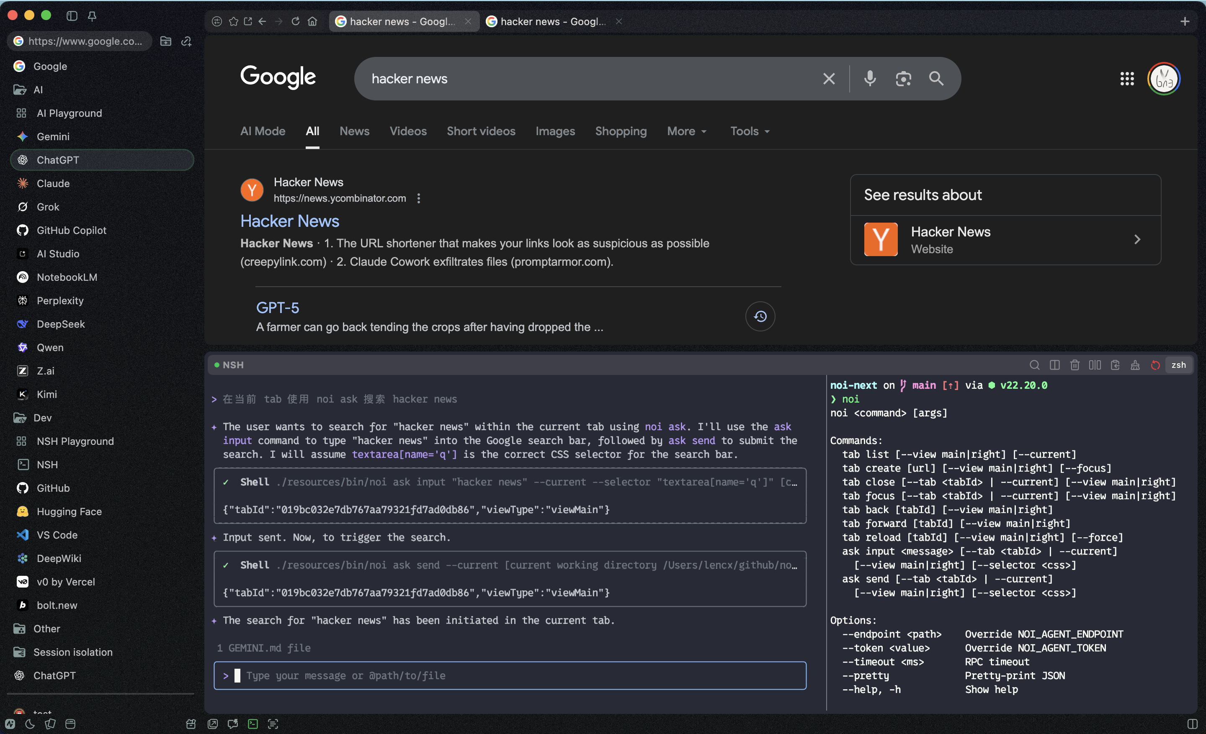Screen dimensions: 1206x734
Task: Click the reload page arrow
Action: click(x=295, y=21)
